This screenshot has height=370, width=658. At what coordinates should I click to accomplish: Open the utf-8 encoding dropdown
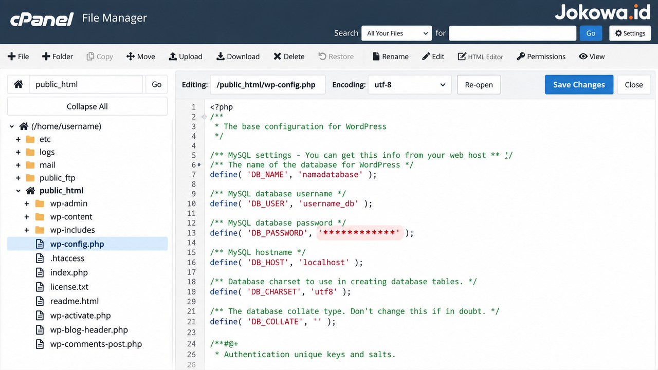pyautogui.click(x=409, y=85)
